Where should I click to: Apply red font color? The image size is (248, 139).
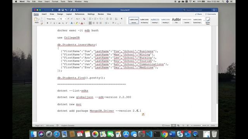click(82, 23)
